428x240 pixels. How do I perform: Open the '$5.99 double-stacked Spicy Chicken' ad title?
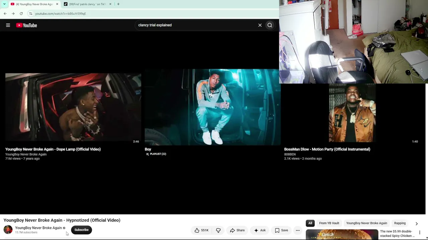[x=397, y=234]
